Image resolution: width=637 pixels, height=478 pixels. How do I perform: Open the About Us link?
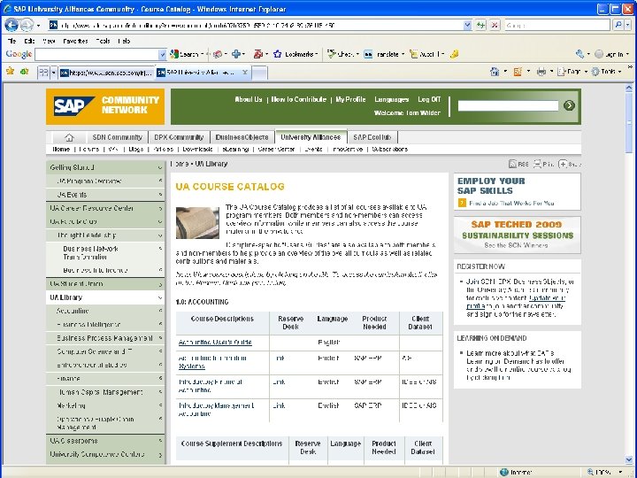coord(249,99)
